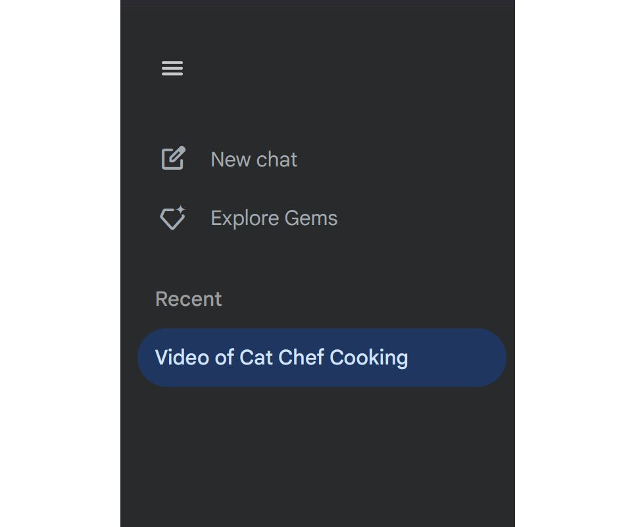Open the Recent conversations section
The width and height of the screenshot is (636, 527).
click(x=188, y=299)
